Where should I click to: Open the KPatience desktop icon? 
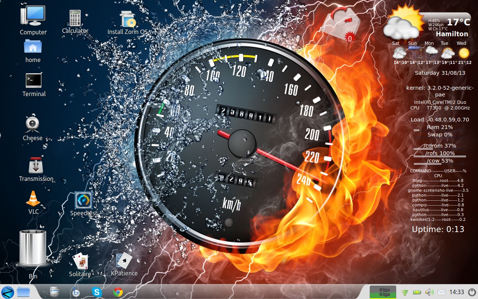124,261
